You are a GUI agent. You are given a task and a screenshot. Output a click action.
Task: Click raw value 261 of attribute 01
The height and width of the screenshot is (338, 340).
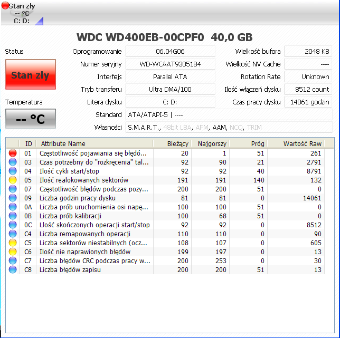[x=316, y=153]
